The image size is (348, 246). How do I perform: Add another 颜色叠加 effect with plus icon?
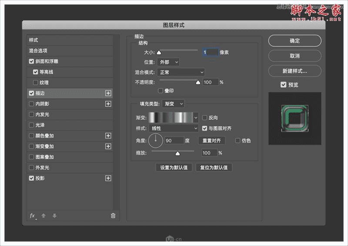(x=108, y=136)
